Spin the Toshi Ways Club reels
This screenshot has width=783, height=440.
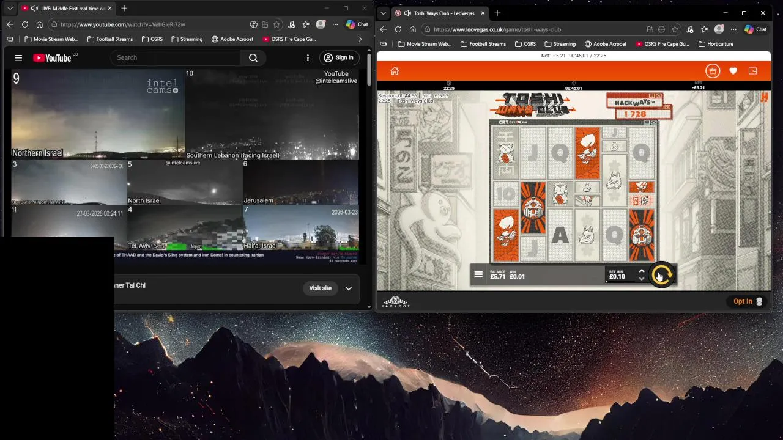coord(661,275)
